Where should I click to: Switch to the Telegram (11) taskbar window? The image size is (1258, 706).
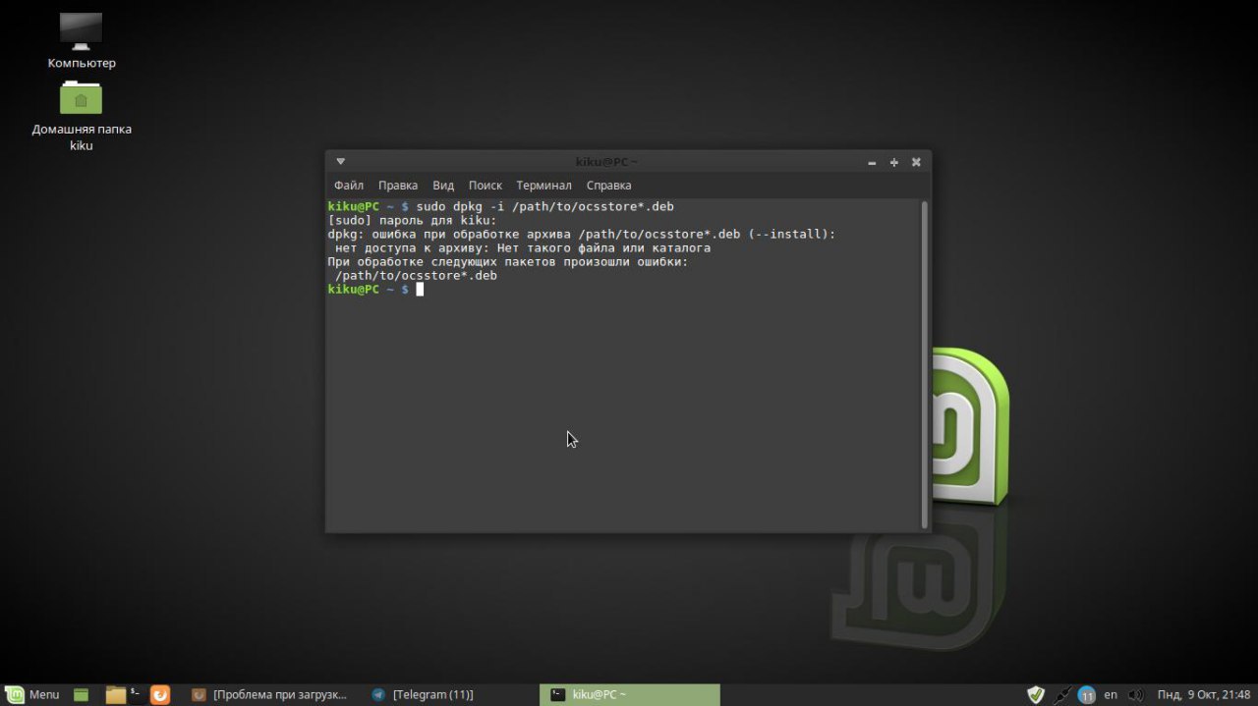tap(423, 695)
